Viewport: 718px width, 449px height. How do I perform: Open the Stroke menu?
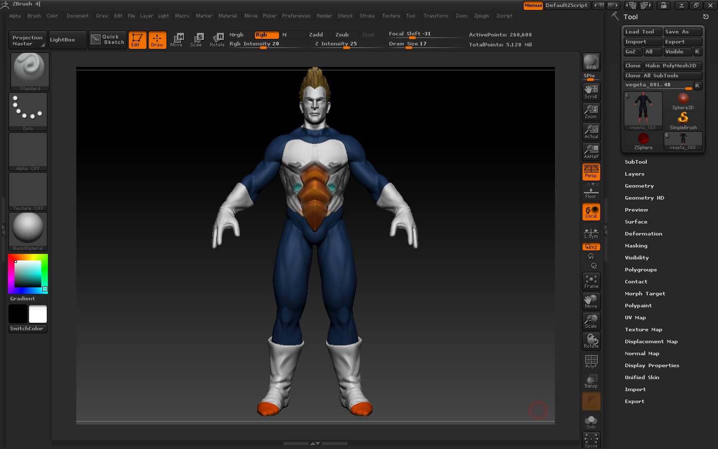click(x=367, y=16)
